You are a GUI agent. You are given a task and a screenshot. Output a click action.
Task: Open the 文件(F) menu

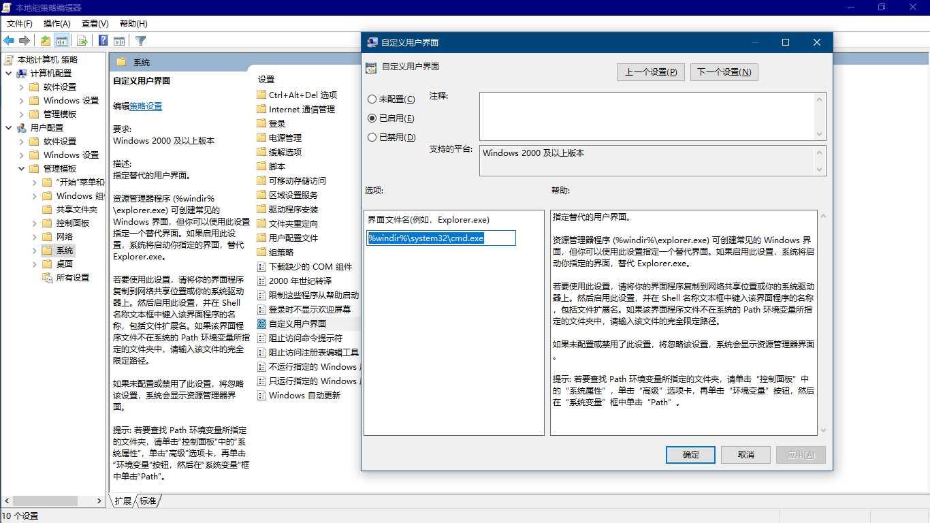point(20,24)
